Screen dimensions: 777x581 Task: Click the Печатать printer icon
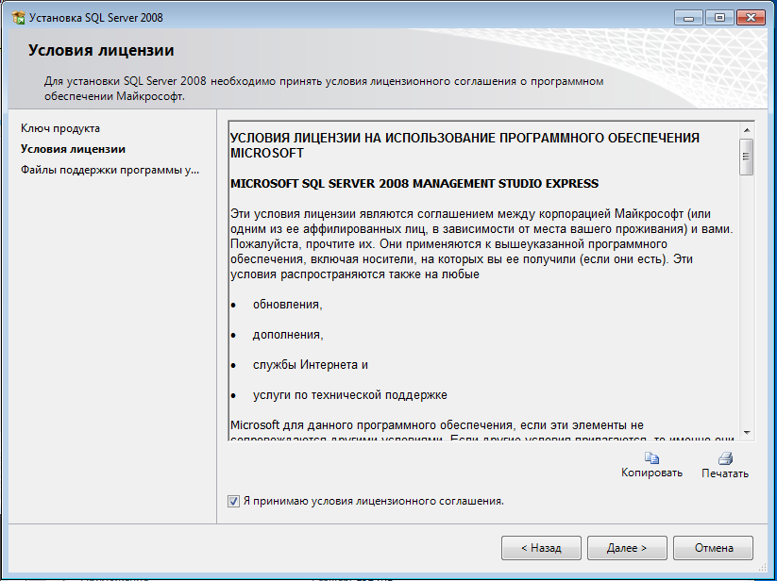point(725,458)
